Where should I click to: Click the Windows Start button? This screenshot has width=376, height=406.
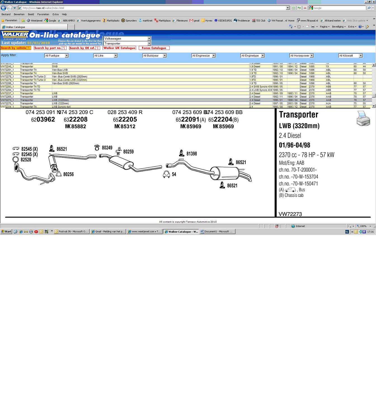point(6,232)
